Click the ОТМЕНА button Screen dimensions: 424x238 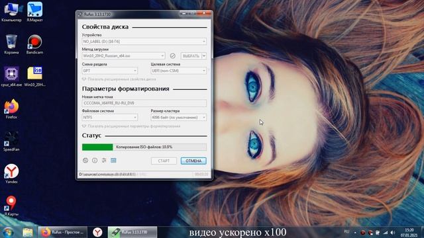[x=193, y=161]
